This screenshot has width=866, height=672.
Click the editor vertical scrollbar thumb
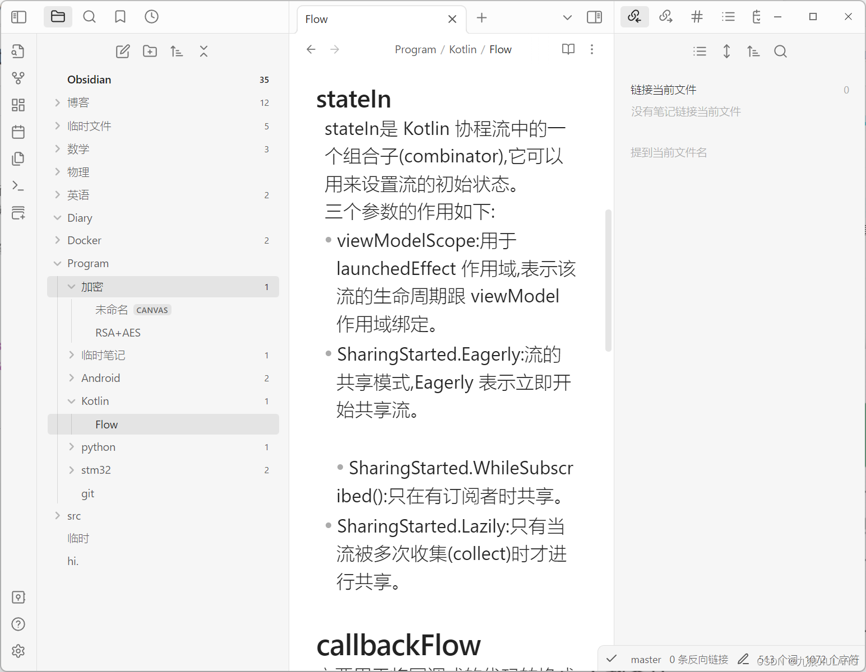608,280
